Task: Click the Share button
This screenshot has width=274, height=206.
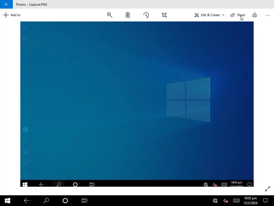Action: point(238,15)
